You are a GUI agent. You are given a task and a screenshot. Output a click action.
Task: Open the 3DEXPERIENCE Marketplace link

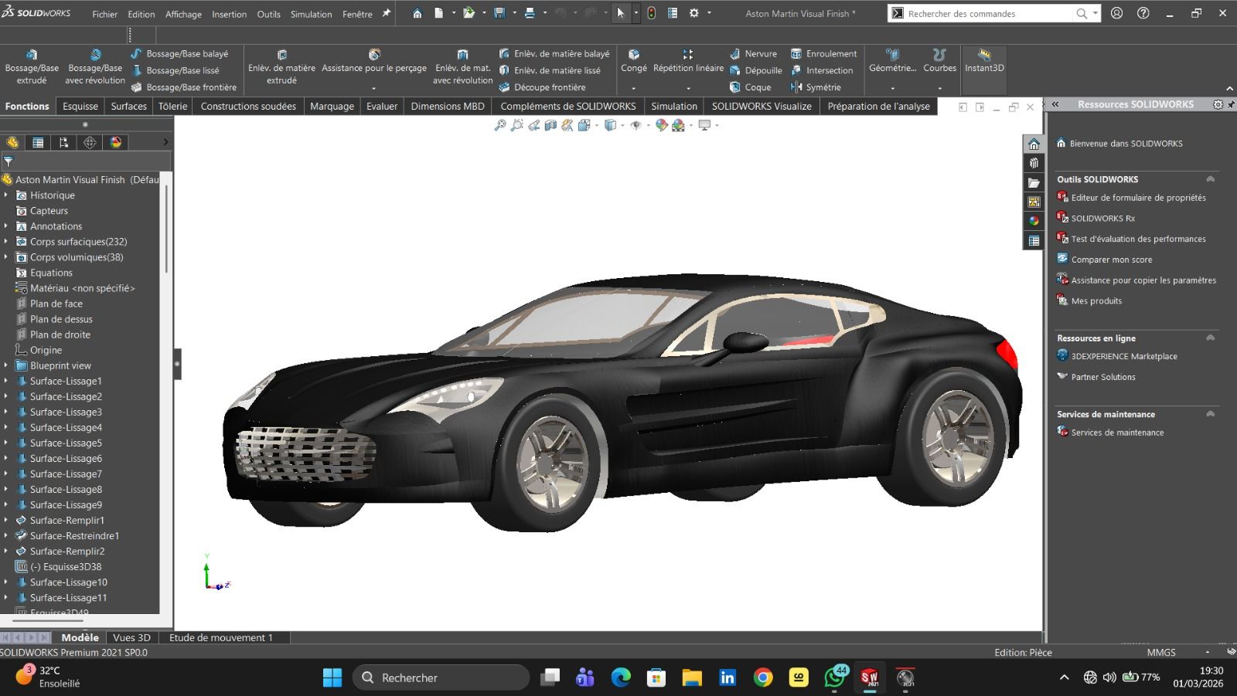point(1123,356)
